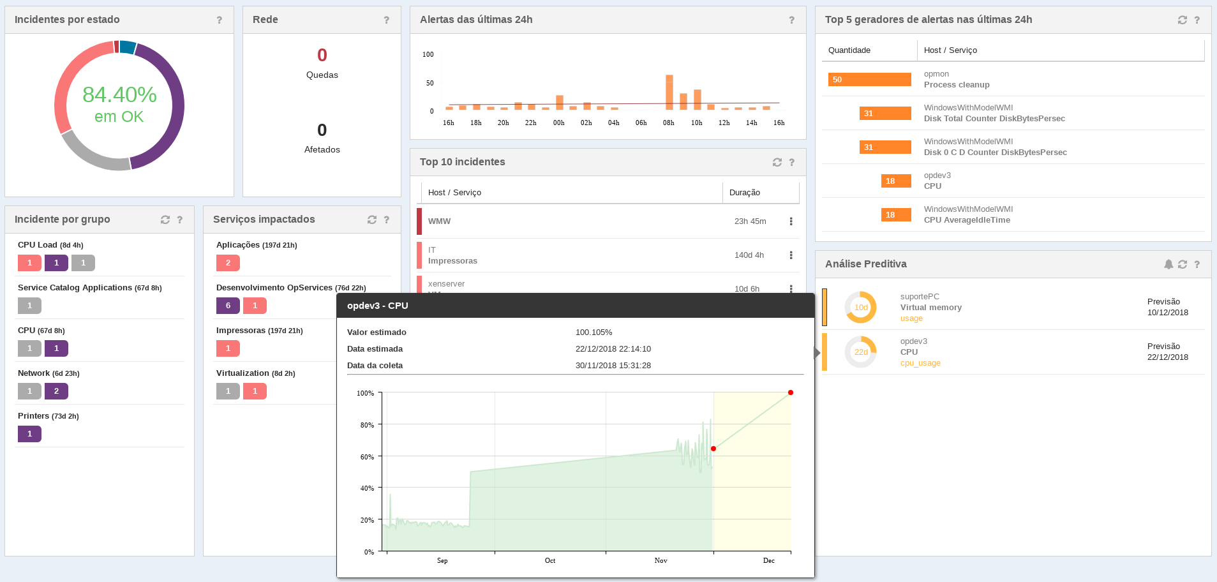Collapse the opdev3 CPU prediction popup arrow
1217x582 pixels.
(818, 352)
